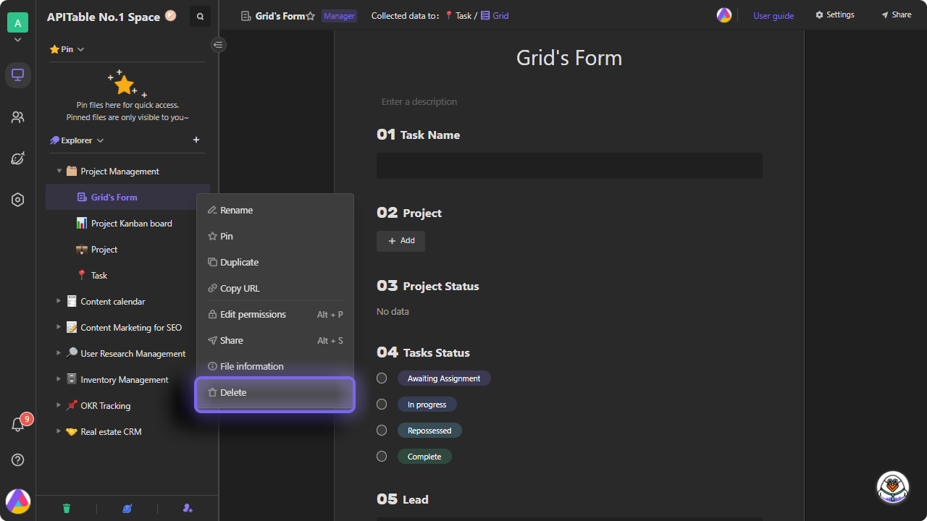
Task: Choose Rename in the context menu
Action: pos(275,210)
